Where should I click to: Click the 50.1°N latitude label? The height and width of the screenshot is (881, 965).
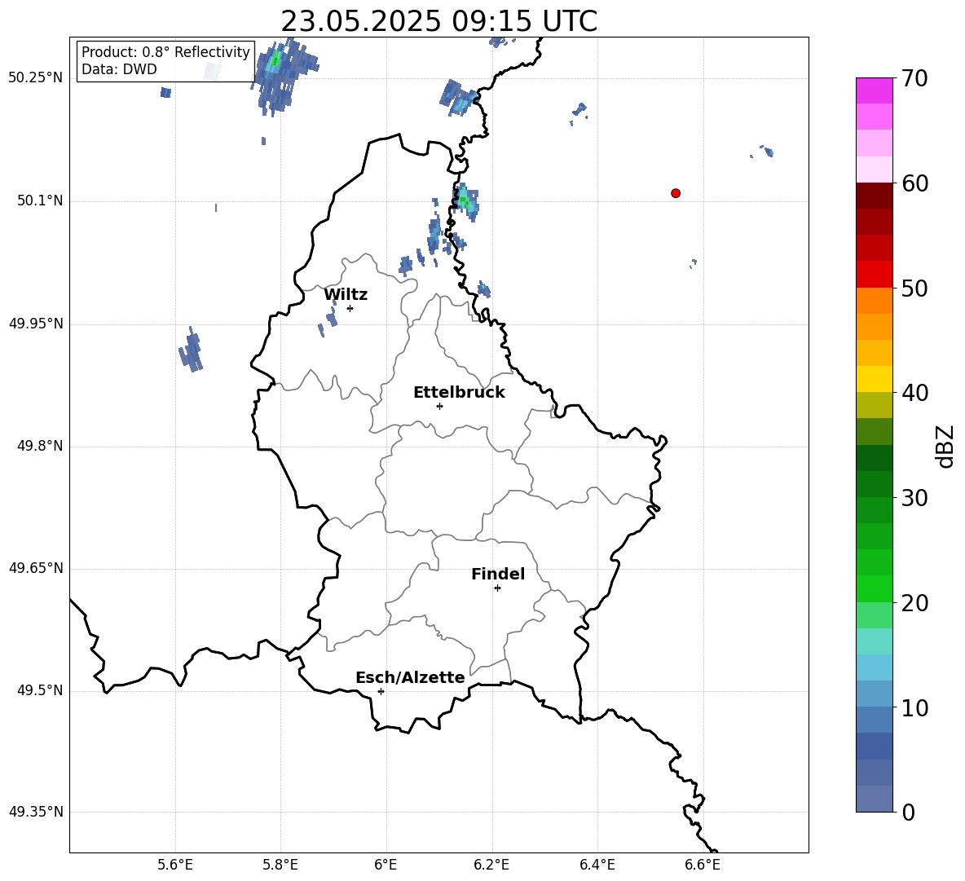tap(40, 201)
